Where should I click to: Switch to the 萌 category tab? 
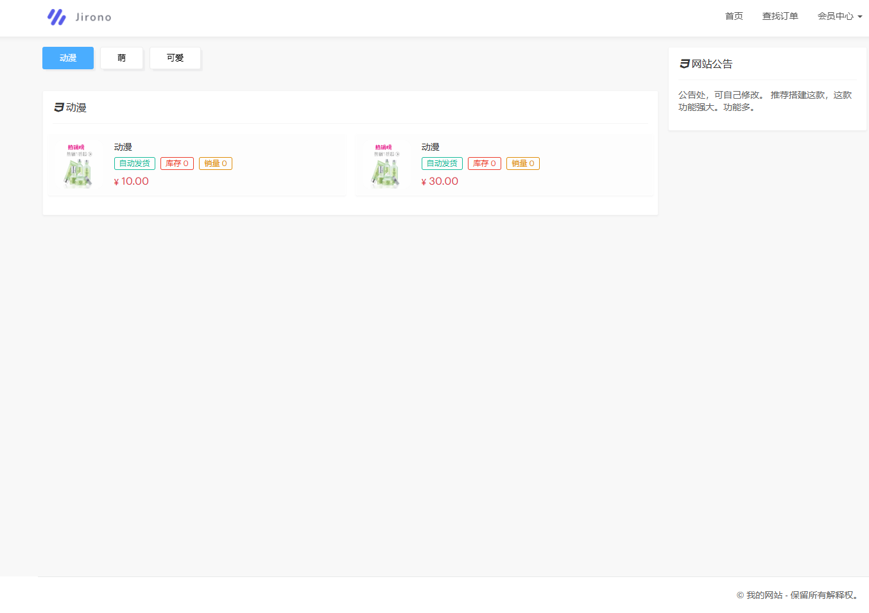point(121,58)
